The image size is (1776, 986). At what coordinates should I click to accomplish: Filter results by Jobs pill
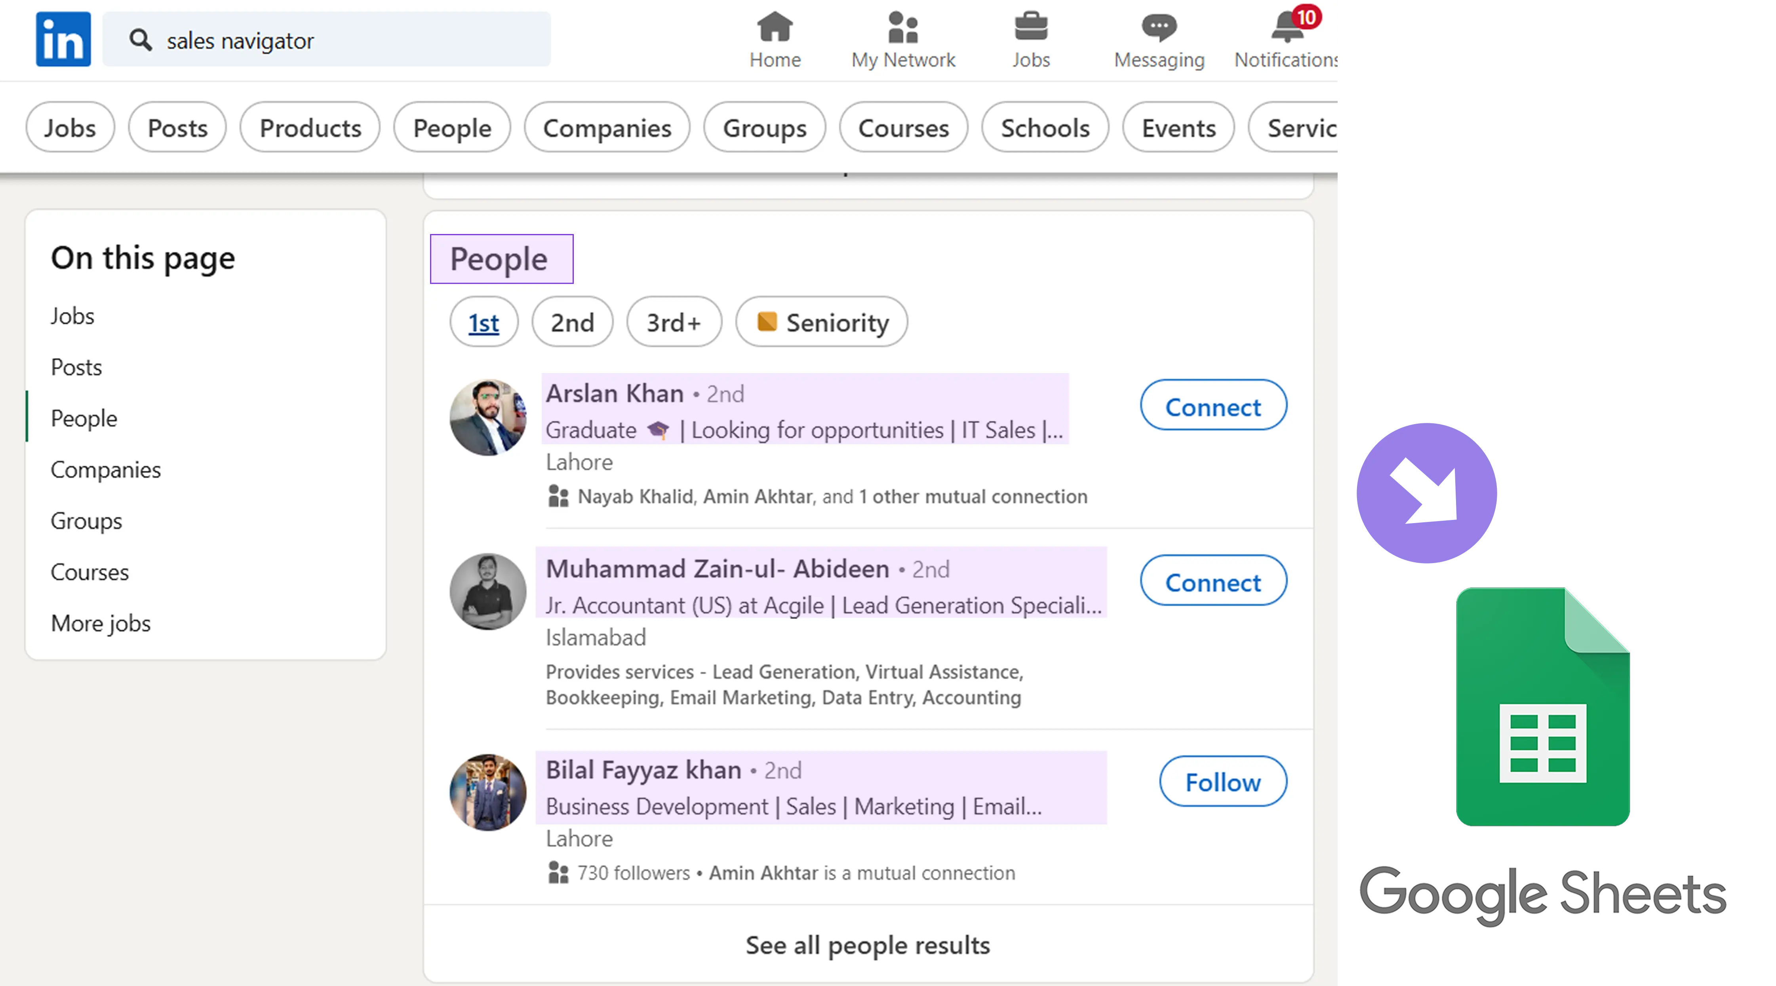pos(70,128)
